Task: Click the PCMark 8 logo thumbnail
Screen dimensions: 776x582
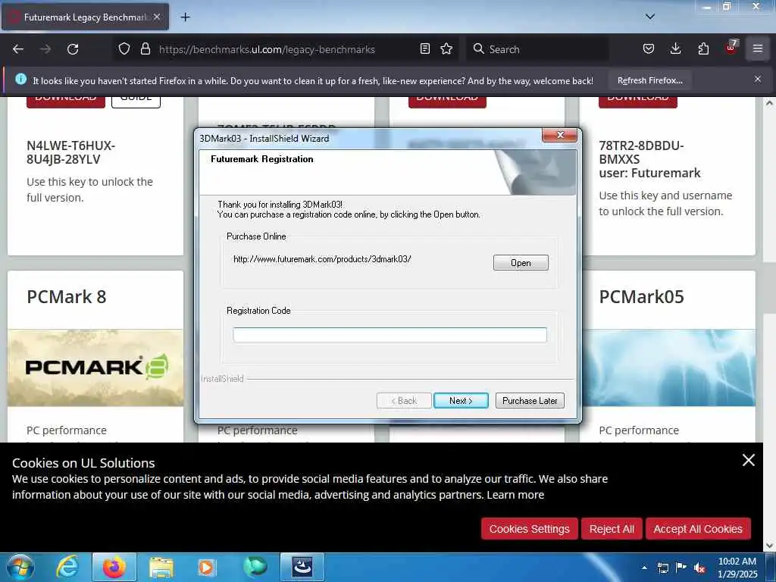Action: coord(95,368)
